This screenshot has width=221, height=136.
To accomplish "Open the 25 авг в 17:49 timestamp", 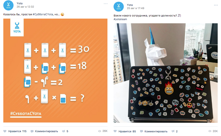I will click(x=136, y=8).
